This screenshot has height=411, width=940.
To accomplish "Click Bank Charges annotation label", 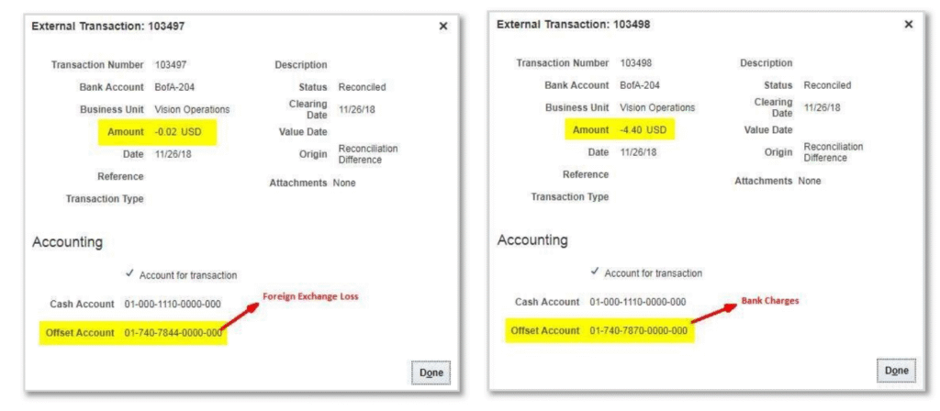I will pos(770,301).
